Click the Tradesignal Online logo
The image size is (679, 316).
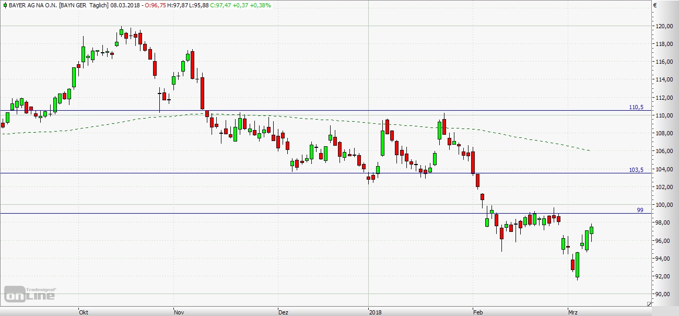click(30, 294)
